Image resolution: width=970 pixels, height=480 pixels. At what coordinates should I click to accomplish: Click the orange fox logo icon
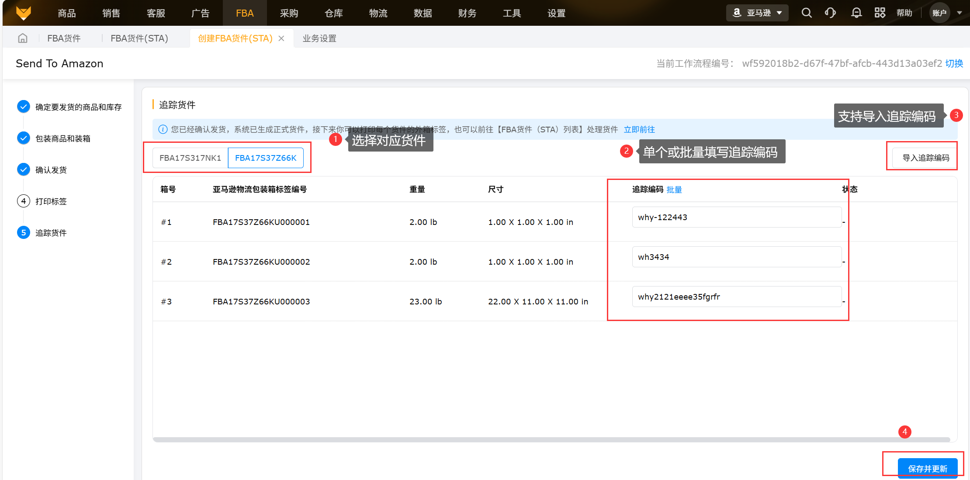click(23, 13)
